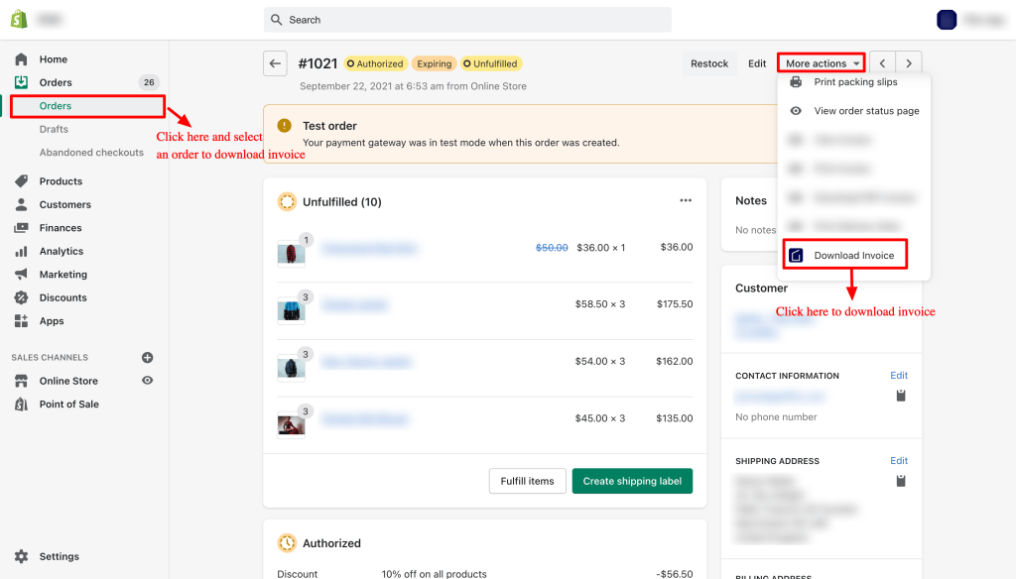Click the Restock button
The height and width of the screenshot is (579, 1016).
click(x=708, y=63)
